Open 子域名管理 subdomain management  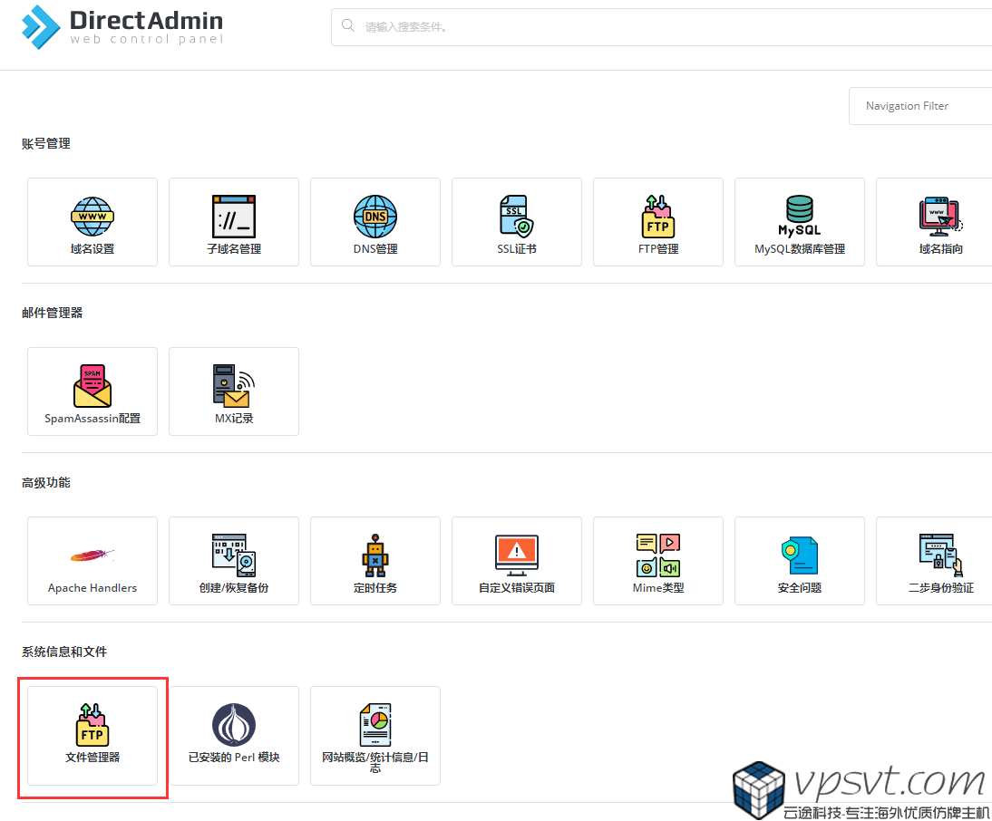coord(234,217)
